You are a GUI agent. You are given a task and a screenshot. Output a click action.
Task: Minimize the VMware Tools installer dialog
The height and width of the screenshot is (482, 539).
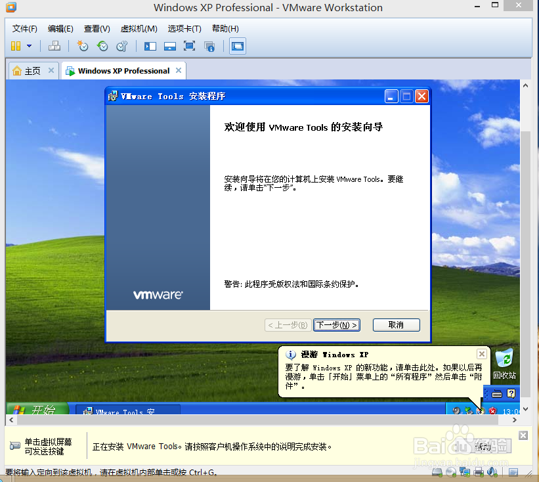point(391,97)
